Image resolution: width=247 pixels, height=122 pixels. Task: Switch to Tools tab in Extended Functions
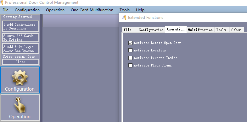coord(222,30)
